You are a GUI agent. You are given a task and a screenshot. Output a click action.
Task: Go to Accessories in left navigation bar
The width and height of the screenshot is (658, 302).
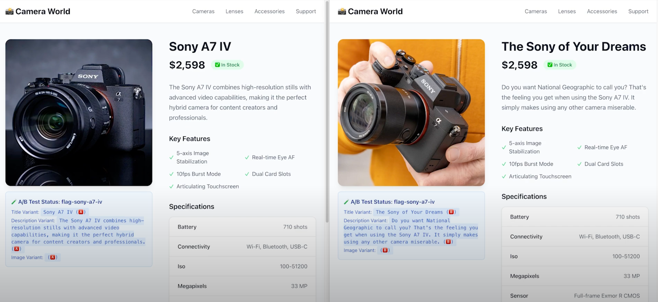point(269,11)
